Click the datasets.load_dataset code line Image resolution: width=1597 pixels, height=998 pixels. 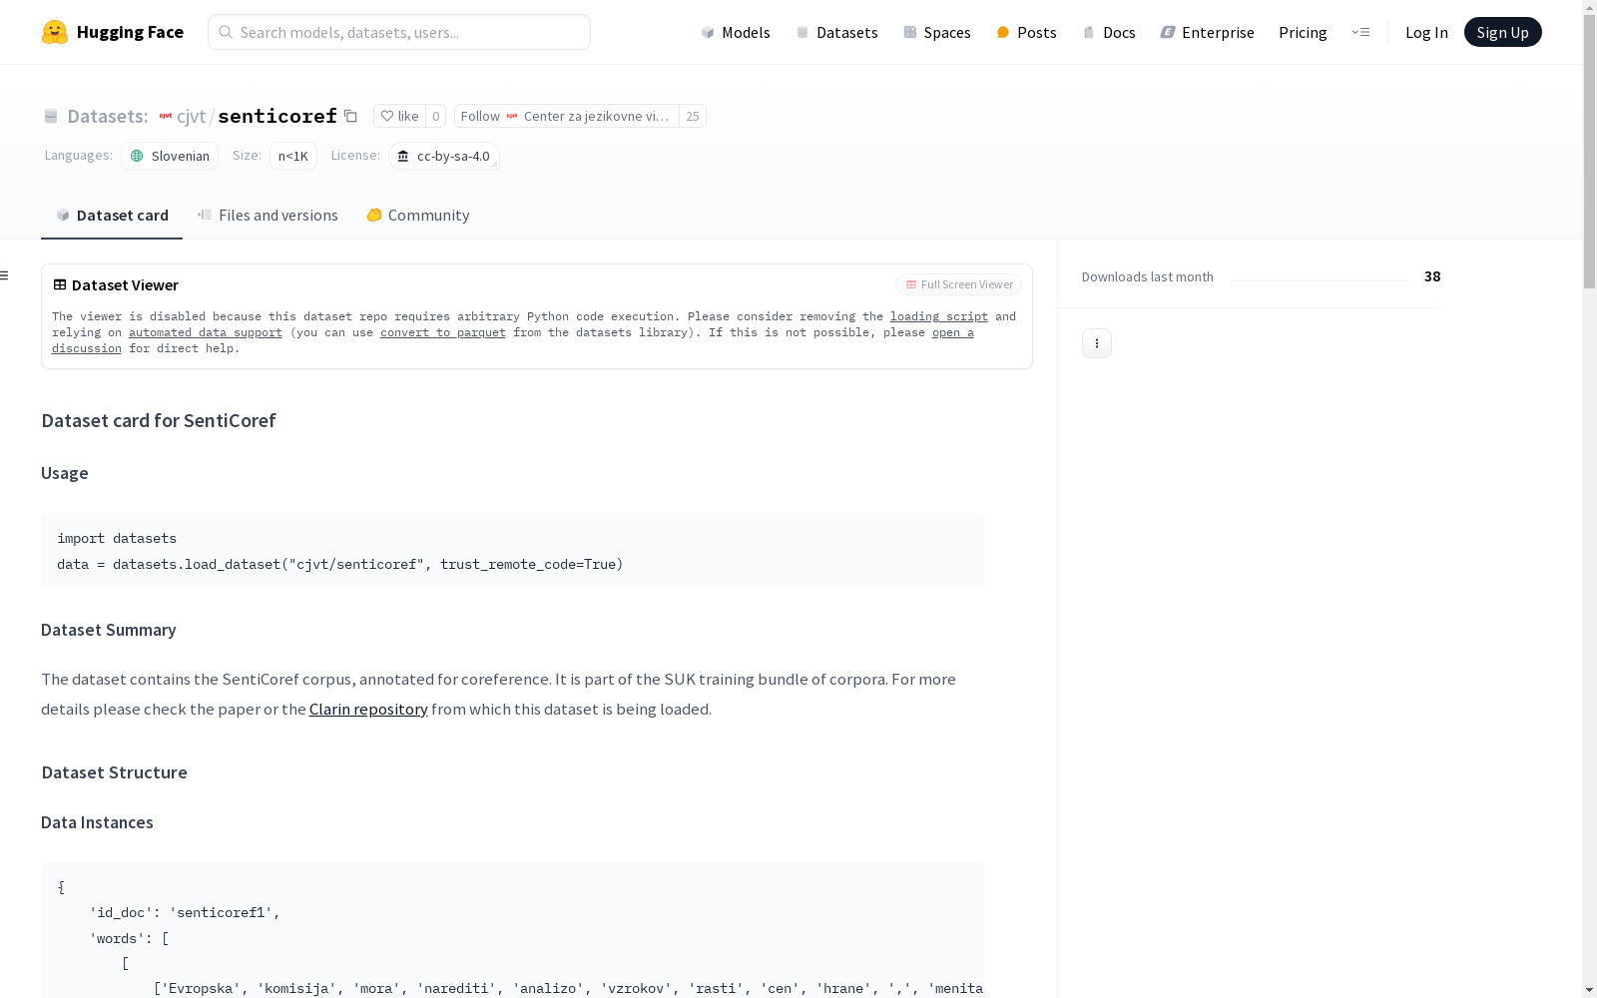coord(340,564)
